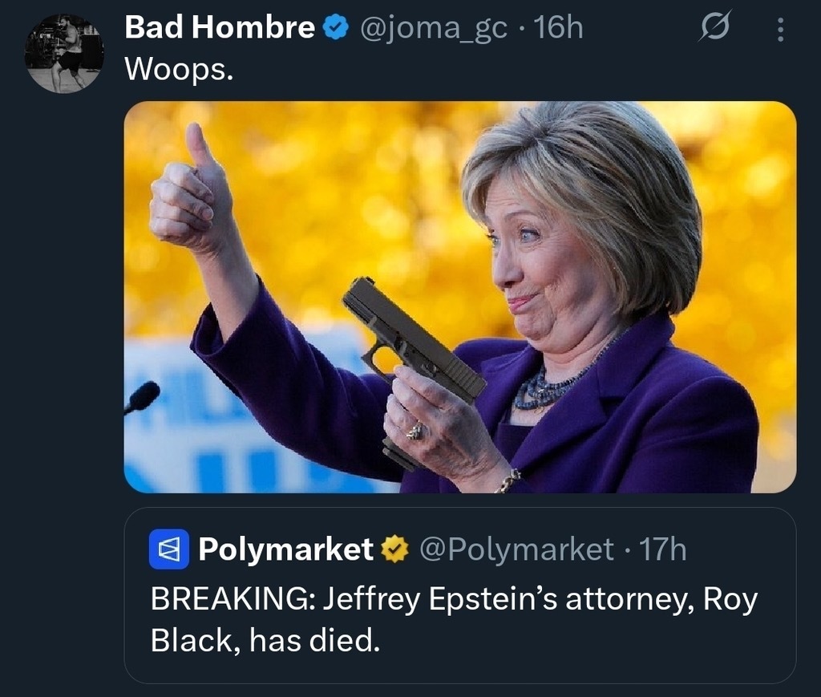
Task: Click the pistol shown in the photo
Action: (409, 345)
